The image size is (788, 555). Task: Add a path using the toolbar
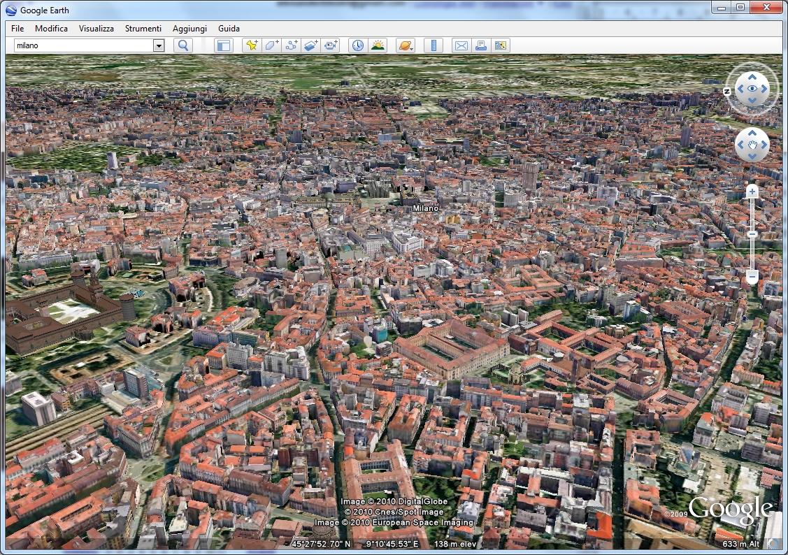tap(291, 45)
